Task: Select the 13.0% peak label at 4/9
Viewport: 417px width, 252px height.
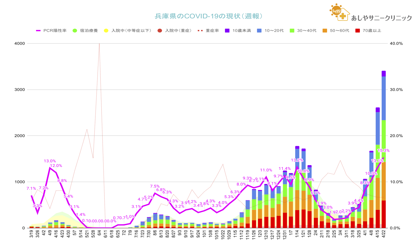Action: coord(50,161)
